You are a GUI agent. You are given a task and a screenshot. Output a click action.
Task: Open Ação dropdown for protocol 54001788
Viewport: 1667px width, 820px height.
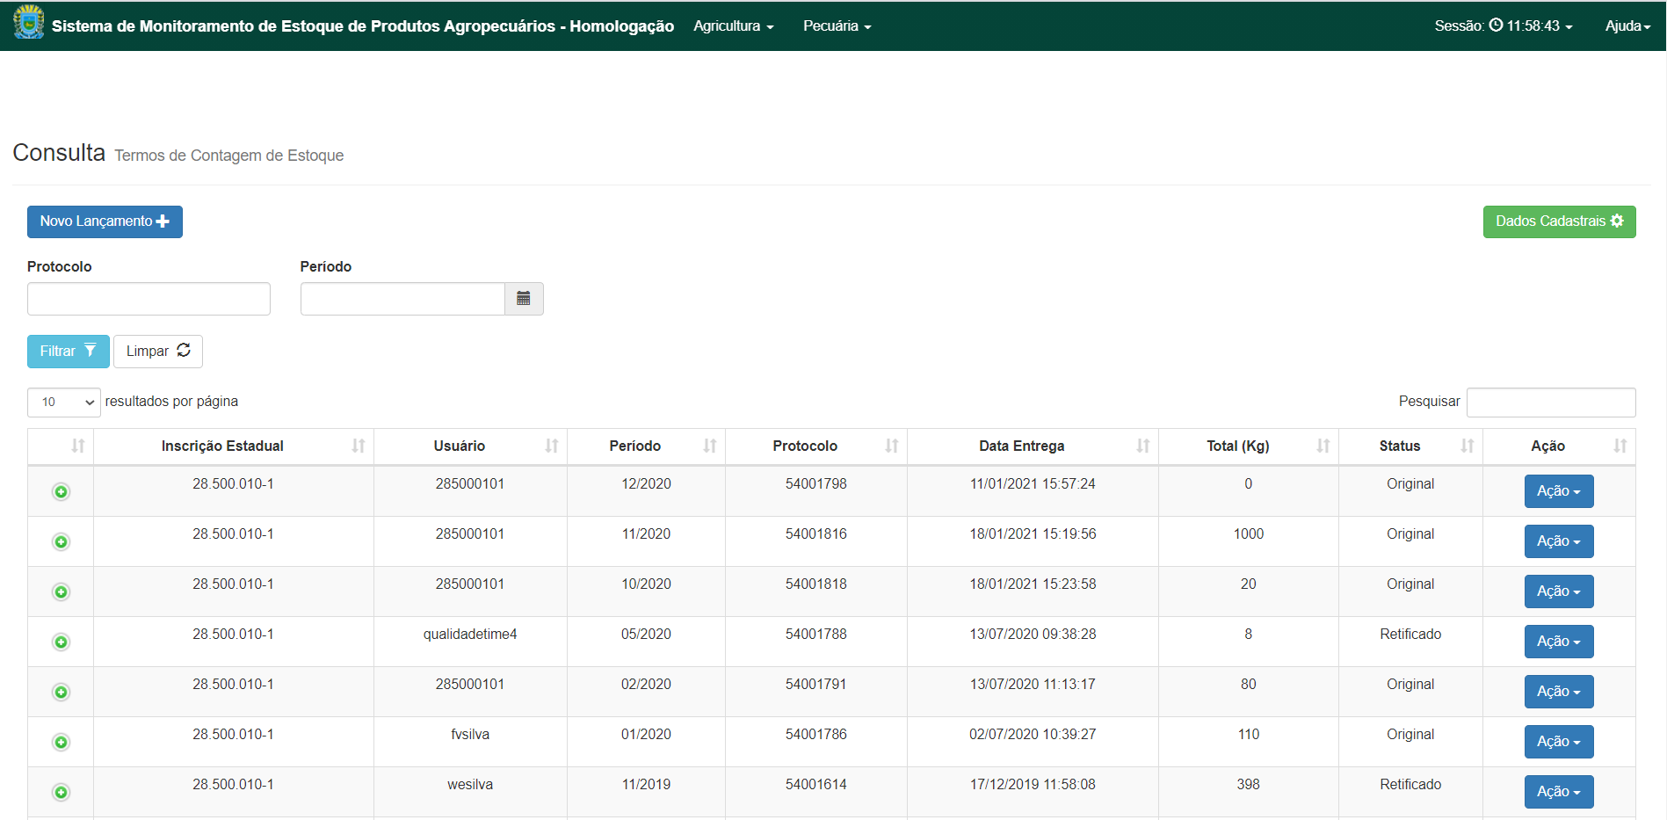[x=1558, y=642]
